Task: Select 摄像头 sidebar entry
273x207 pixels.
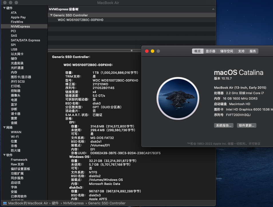Action: tap(15, 95)
